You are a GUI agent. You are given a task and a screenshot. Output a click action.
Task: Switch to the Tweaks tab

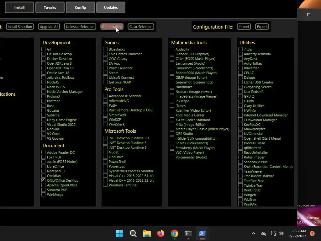point(50,8)
